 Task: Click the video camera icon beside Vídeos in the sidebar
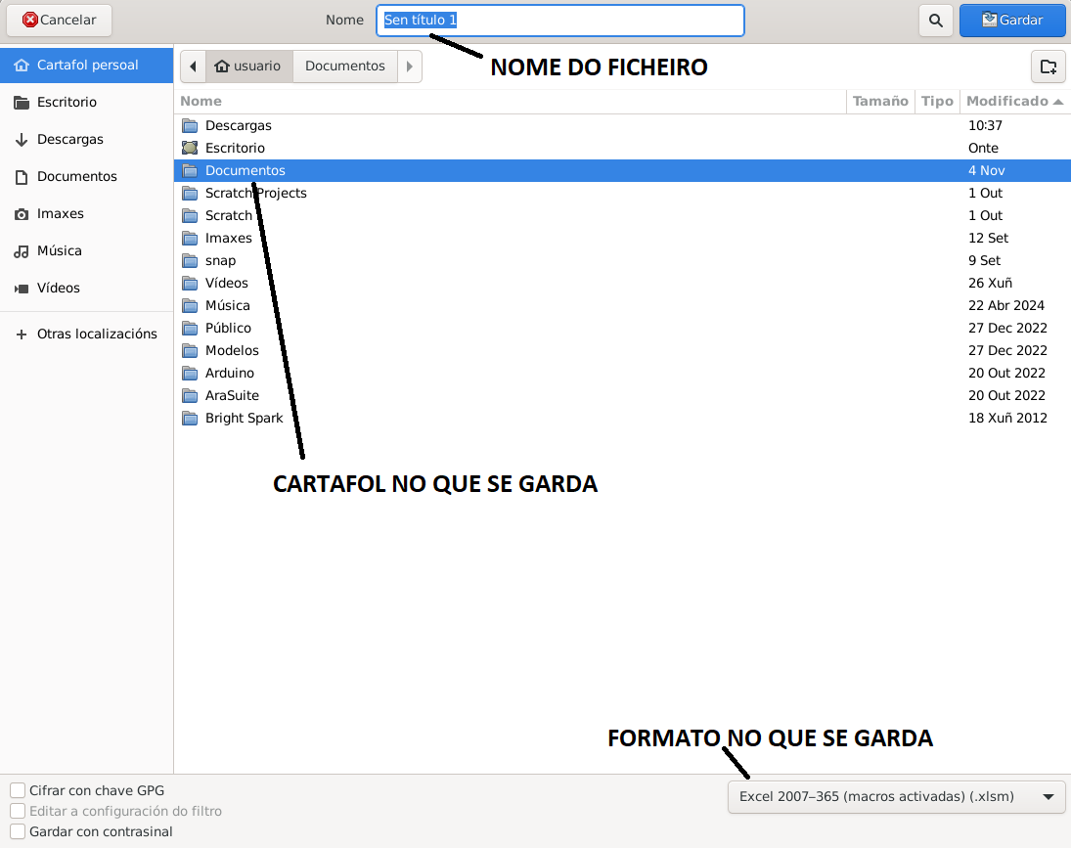point(22,289)
